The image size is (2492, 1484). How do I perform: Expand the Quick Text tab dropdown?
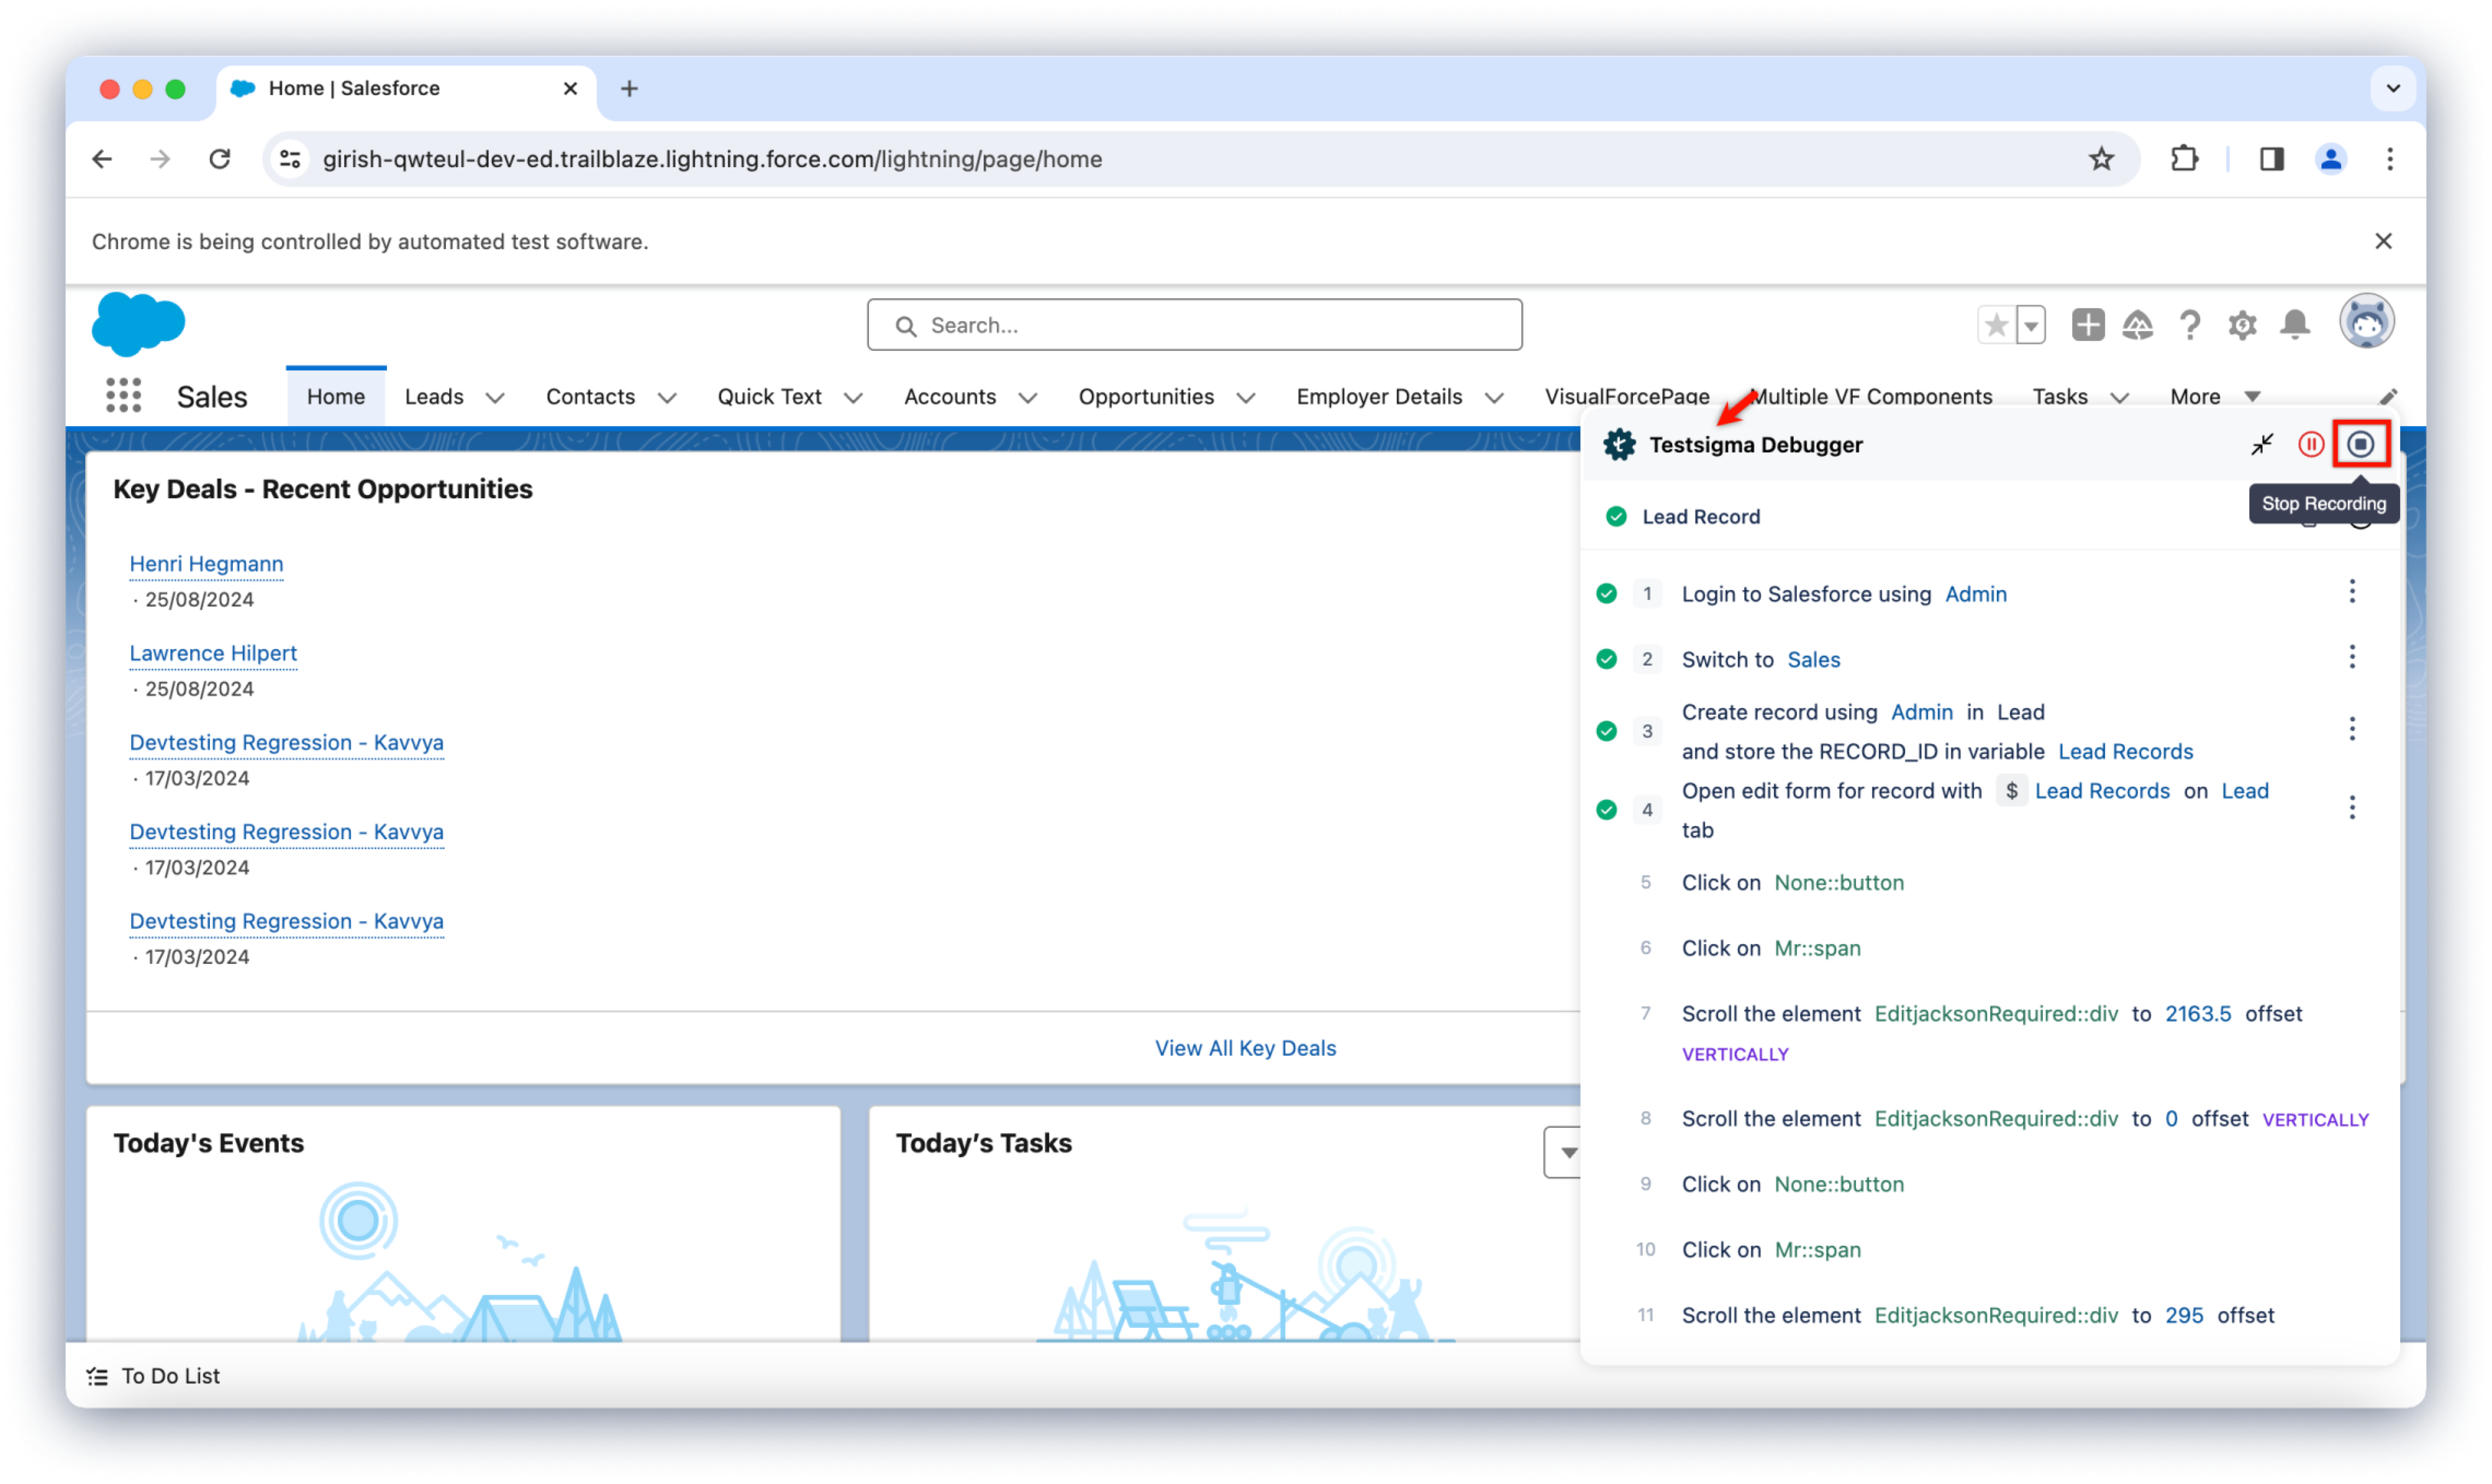pyautogui.click(x=853, y=398)
